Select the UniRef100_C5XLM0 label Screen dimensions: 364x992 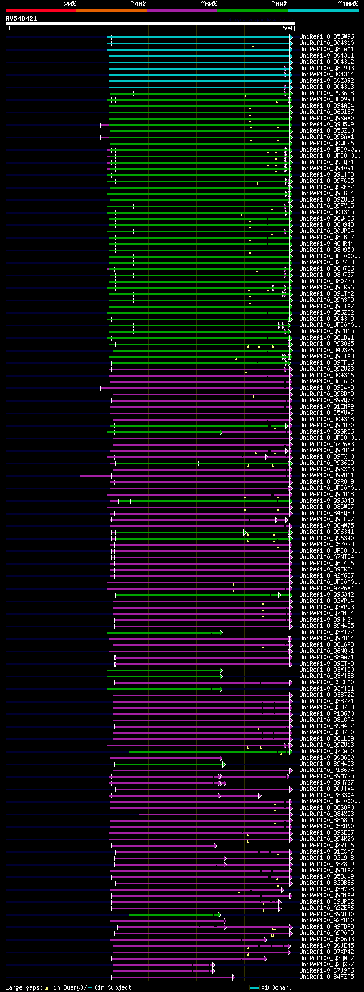point(326,682)
